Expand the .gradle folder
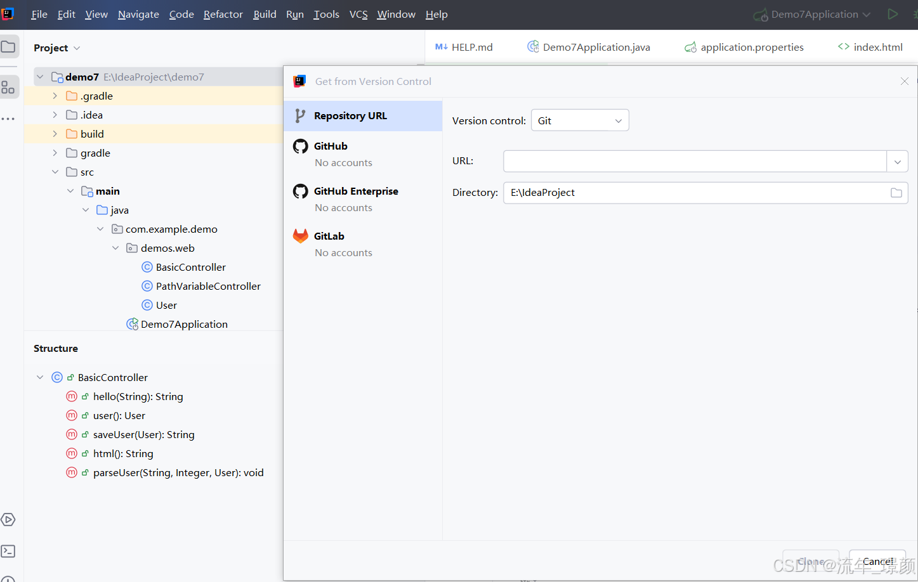This screenshot has height=582, width=918. [55, 96]
